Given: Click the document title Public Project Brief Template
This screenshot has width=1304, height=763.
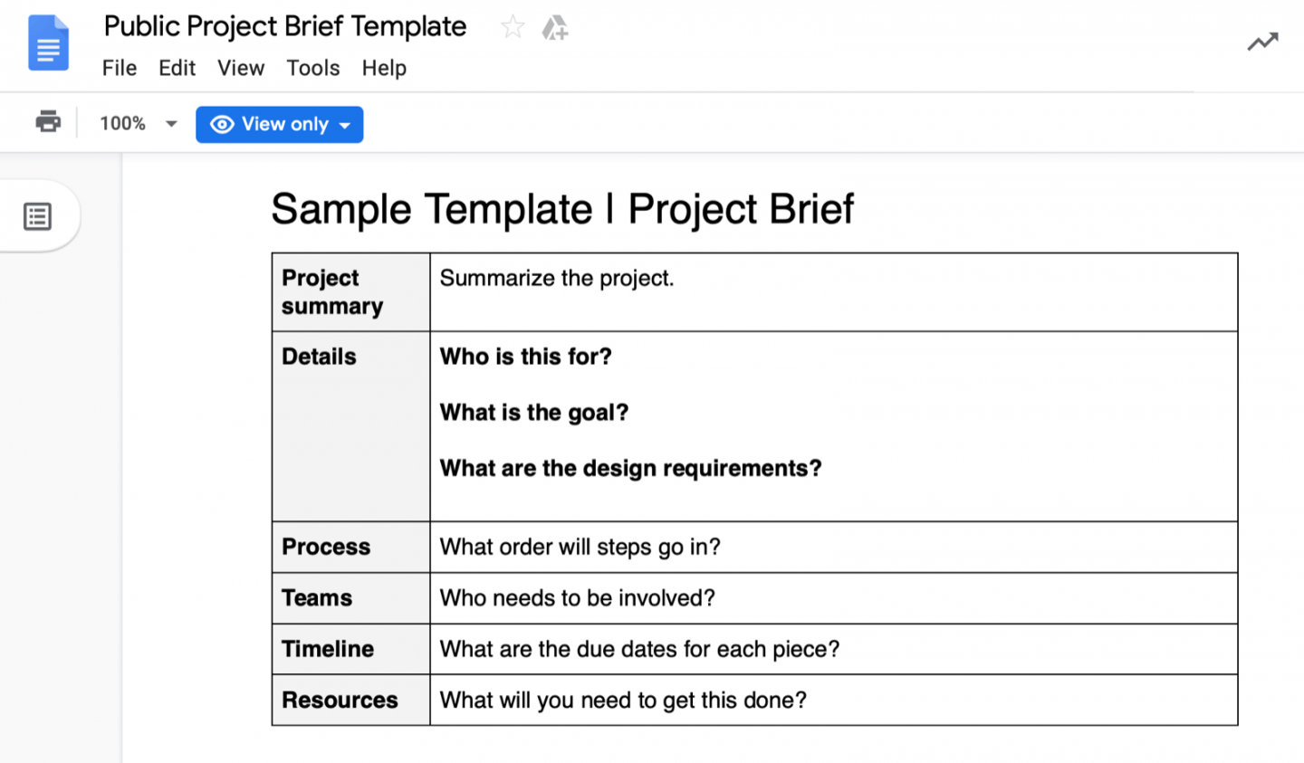Looking at the screenshot, I should pos(285,27).
